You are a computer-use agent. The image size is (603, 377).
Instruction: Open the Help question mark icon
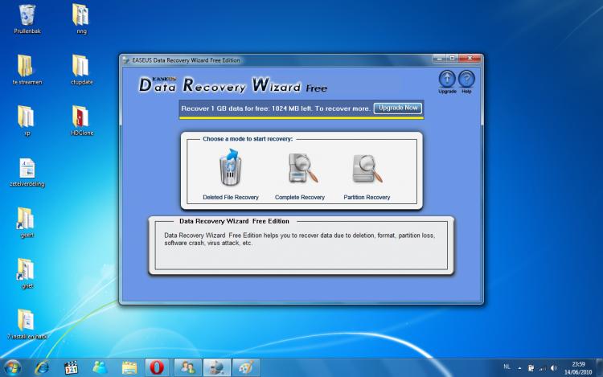pyautogui.click(x=466, y=79)
